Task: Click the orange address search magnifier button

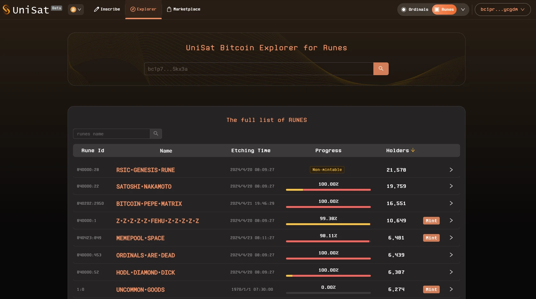Action: click(x=381, y=69)
